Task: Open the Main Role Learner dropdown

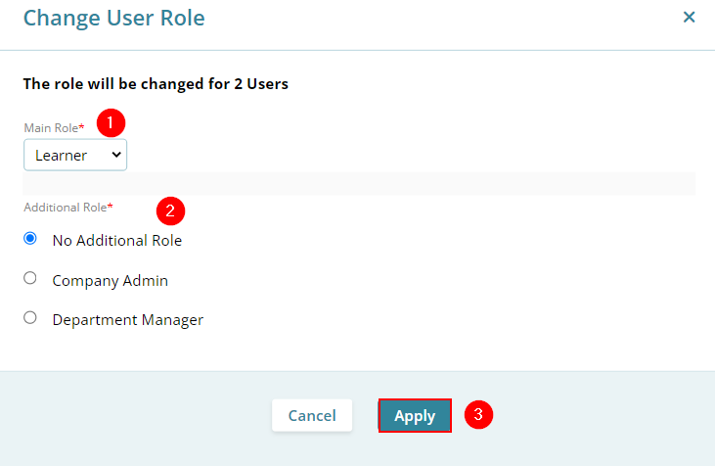Action: click(75, 156)
